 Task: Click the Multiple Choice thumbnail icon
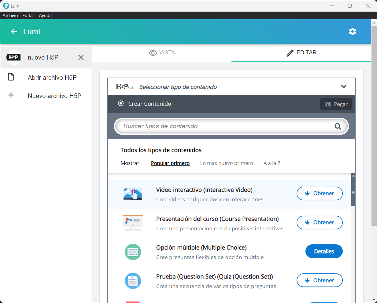click(x=133, y=252)
